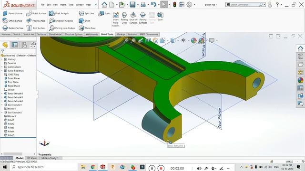This screenshot has height=171, width=305.
Task: Open the FeatureManager Design Tree tab
Action: [x=5, y=45]
